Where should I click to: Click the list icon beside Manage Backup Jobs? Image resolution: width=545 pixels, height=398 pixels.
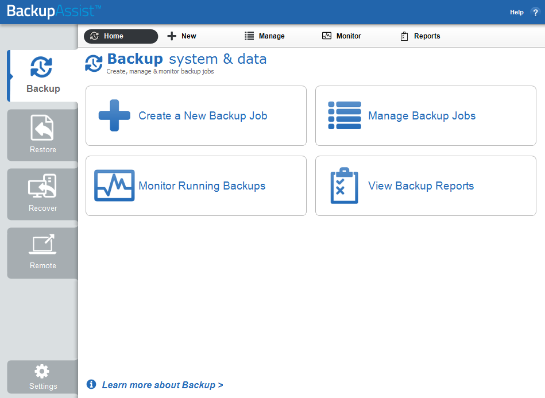[x=345, y=115]
